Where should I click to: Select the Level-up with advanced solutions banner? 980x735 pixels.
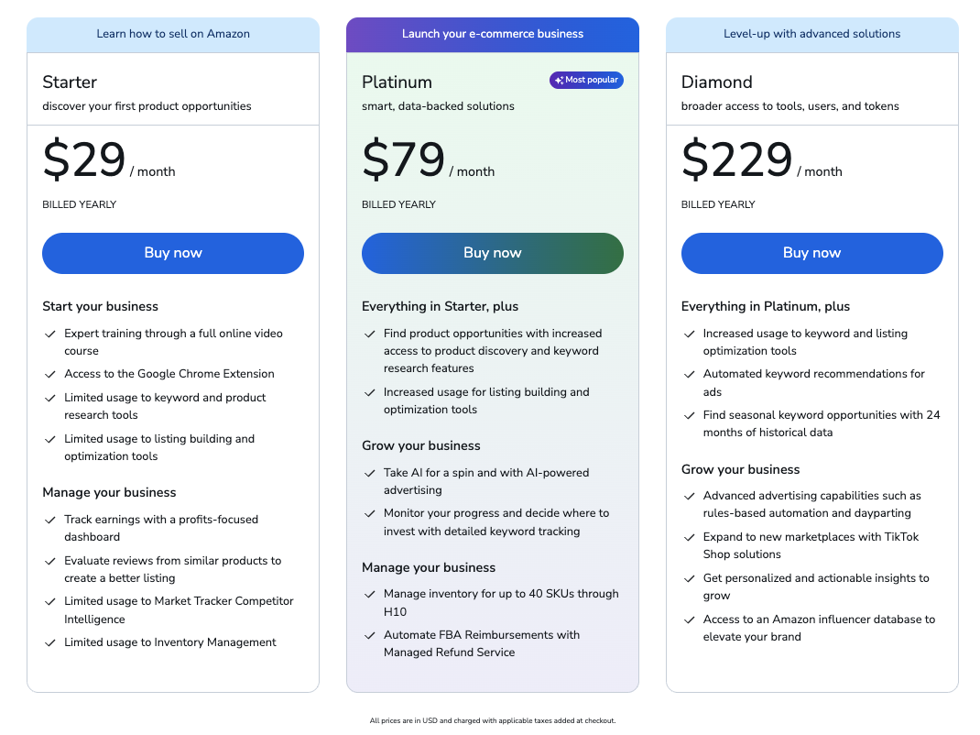tap(811, 35)
